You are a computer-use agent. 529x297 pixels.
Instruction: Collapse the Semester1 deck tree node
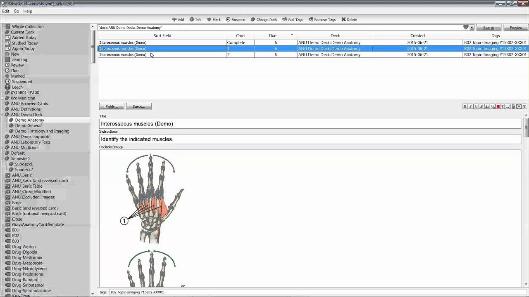(x=2, y=159)
